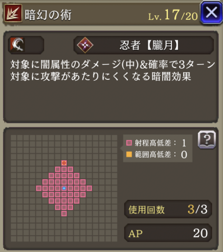
Task: Click the 射程高低差 value 1
Action: click(184, 143)
